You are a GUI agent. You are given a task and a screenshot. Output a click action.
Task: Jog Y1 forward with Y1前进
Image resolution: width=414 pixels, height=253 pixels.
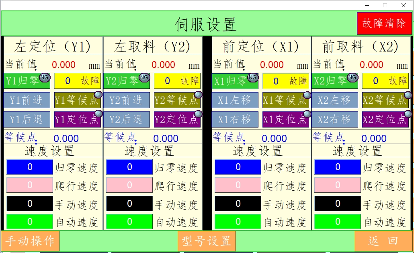27,100
